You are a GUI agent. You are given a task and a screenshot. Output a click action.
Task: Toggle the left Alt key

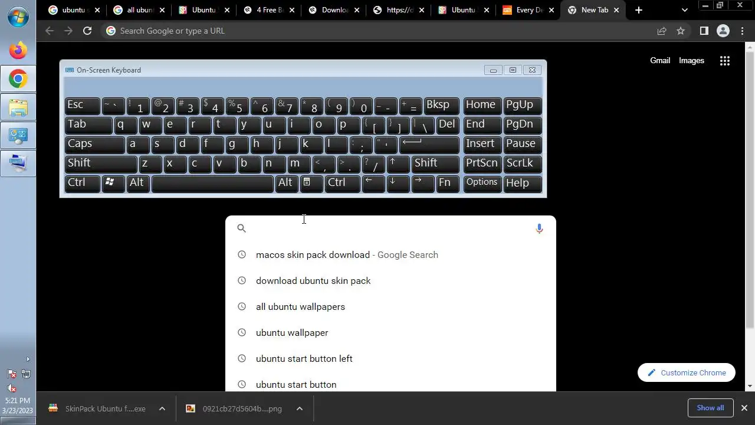coord(137,184)
